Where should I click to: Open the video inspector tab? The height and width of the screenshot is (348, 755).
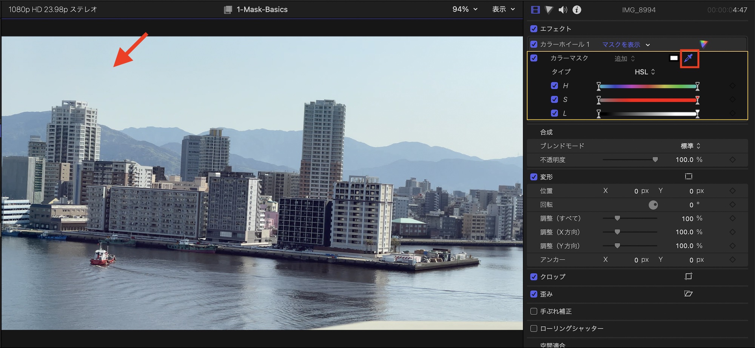[535, 10]
